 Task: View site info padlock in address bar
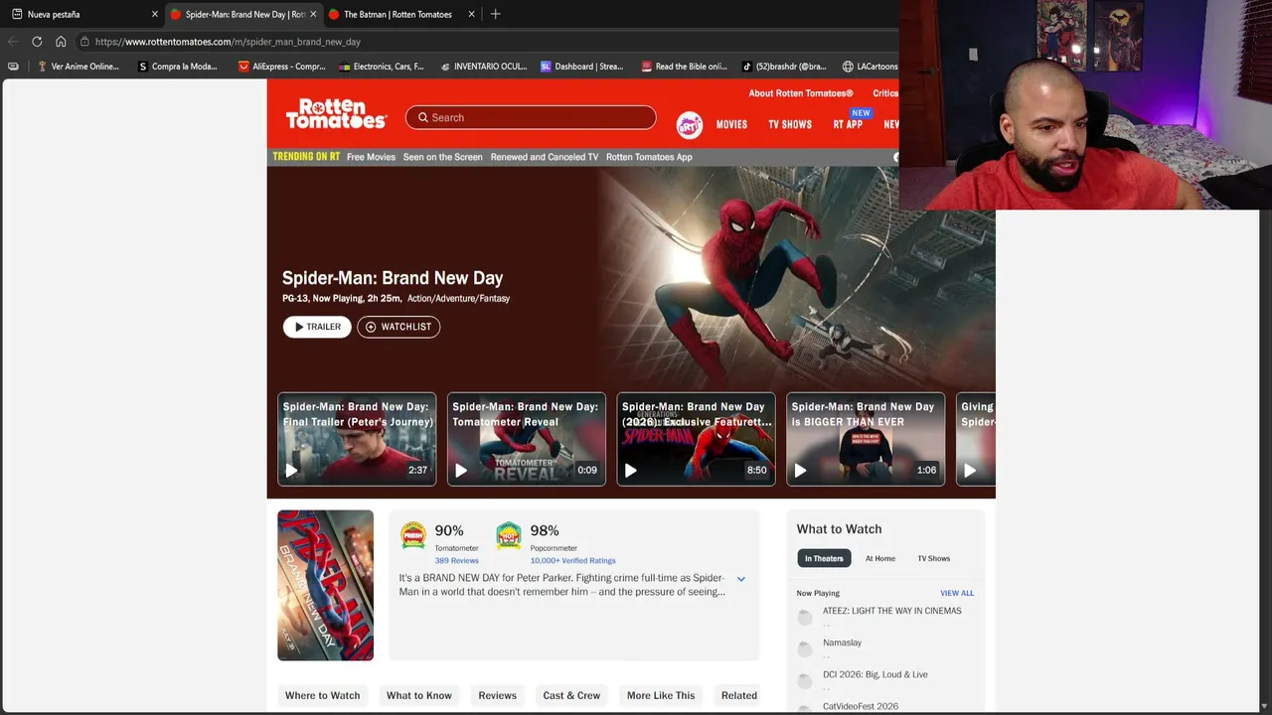(x=85, y=42)
